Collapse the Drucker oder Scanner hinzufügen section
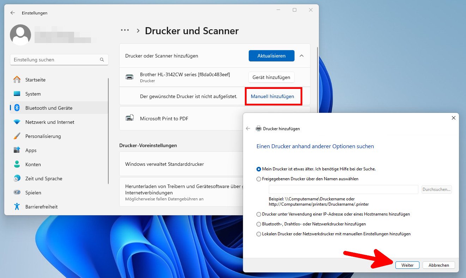This screenshot has height=278, width=466. click(x=302, y=56)
